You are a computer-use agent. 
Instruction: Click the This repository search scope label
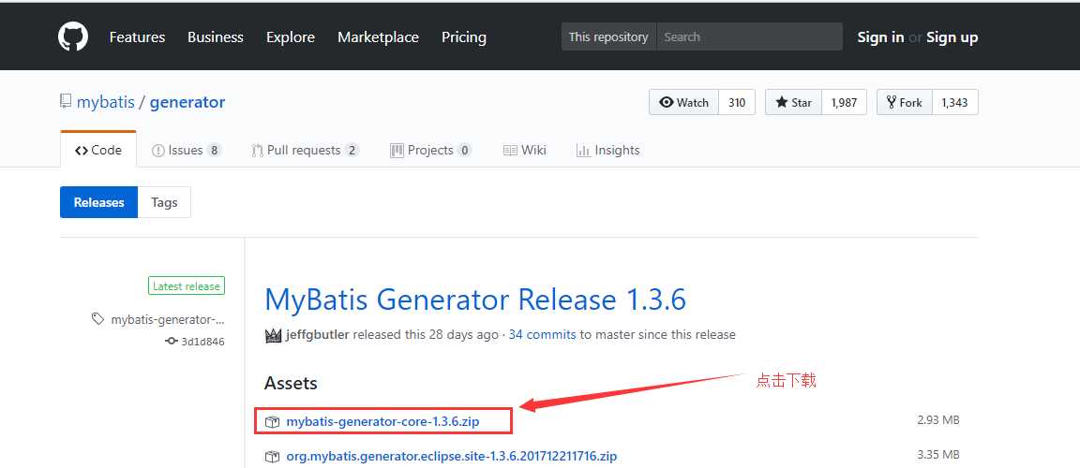[608, 37]
